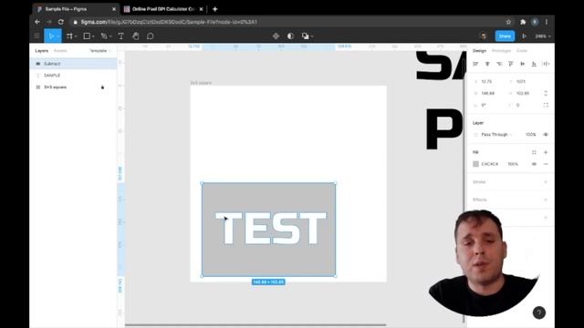Switch to the Layers tab
The image size is (584, 328).
coord(41,51)
